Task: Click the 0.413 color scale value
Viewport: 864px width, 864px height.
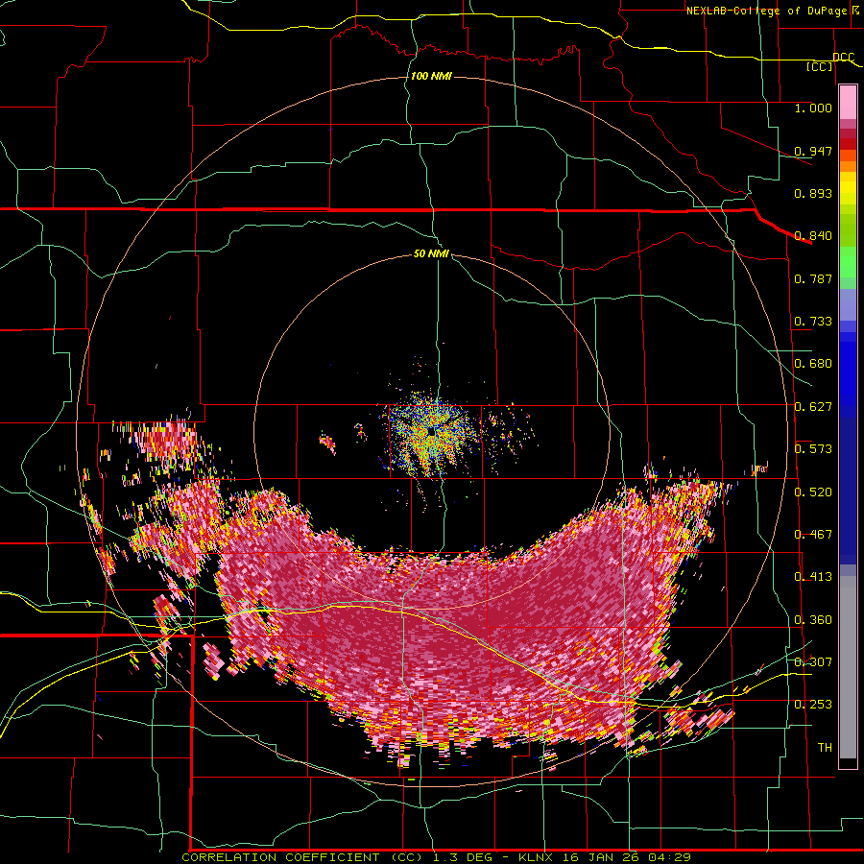Action: (x=813, y=577)
